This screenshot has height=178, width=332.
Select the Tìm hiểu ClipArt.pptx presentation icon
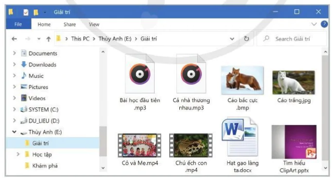[294, 142]
